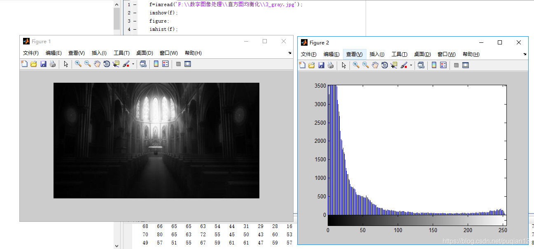This screenshot has height=249, width=534.
Task: Maximize the Figure 2 window
Action: tap(500, 42)
